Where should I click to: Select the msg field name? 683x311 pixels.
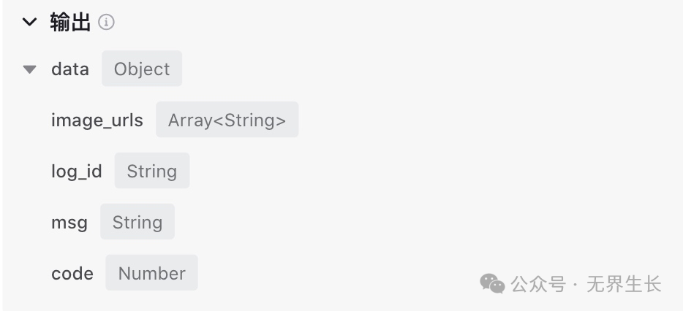click(69, 223)
